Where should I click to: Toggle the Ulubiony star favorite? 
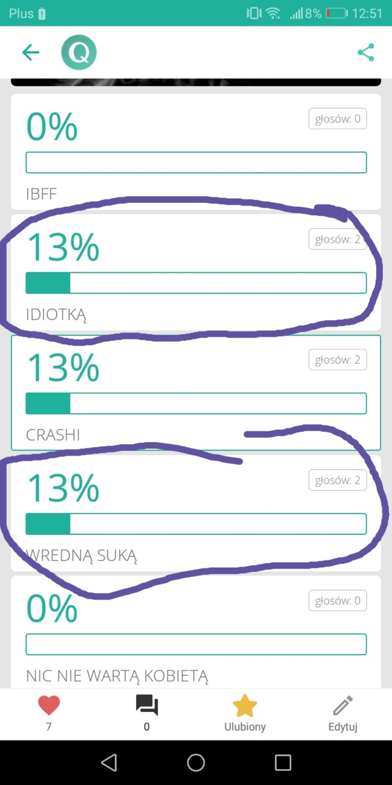tap(245, 705)
